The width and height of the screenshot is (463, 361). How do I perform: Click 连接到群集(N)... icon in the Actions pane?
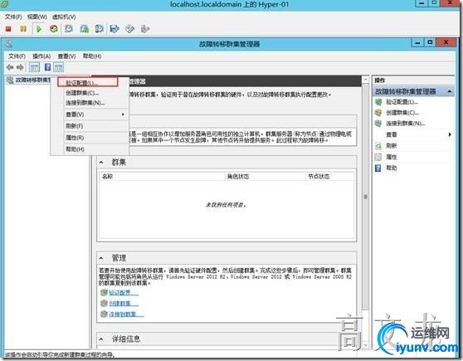tap(378, 123)
